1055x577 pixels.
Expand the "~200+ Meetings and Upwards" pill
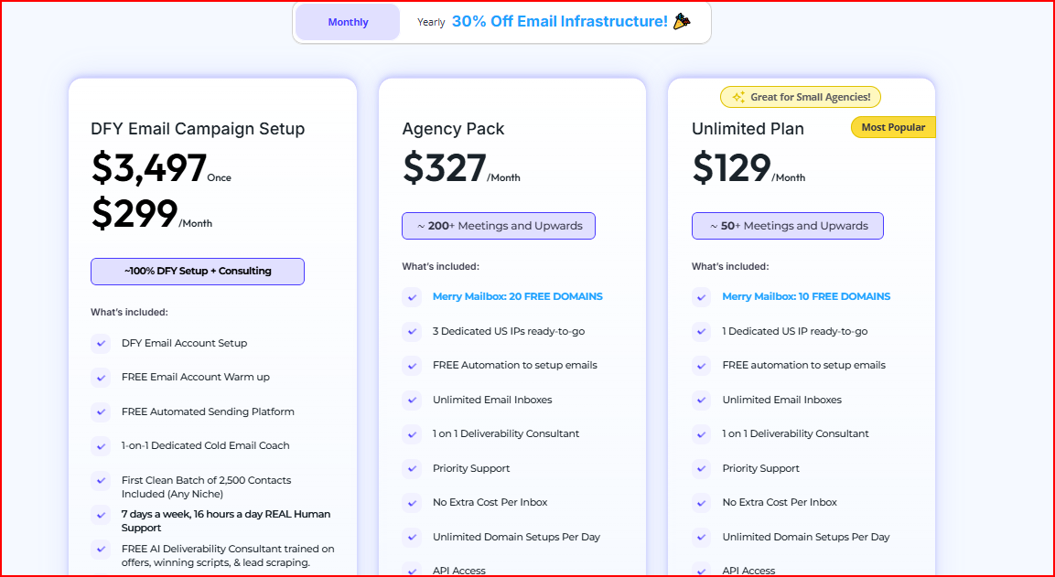click(x=499, y=225)
